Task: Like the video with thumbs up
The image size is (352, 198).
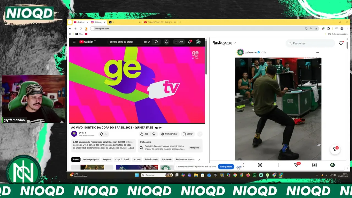Action: pos(144,134)
